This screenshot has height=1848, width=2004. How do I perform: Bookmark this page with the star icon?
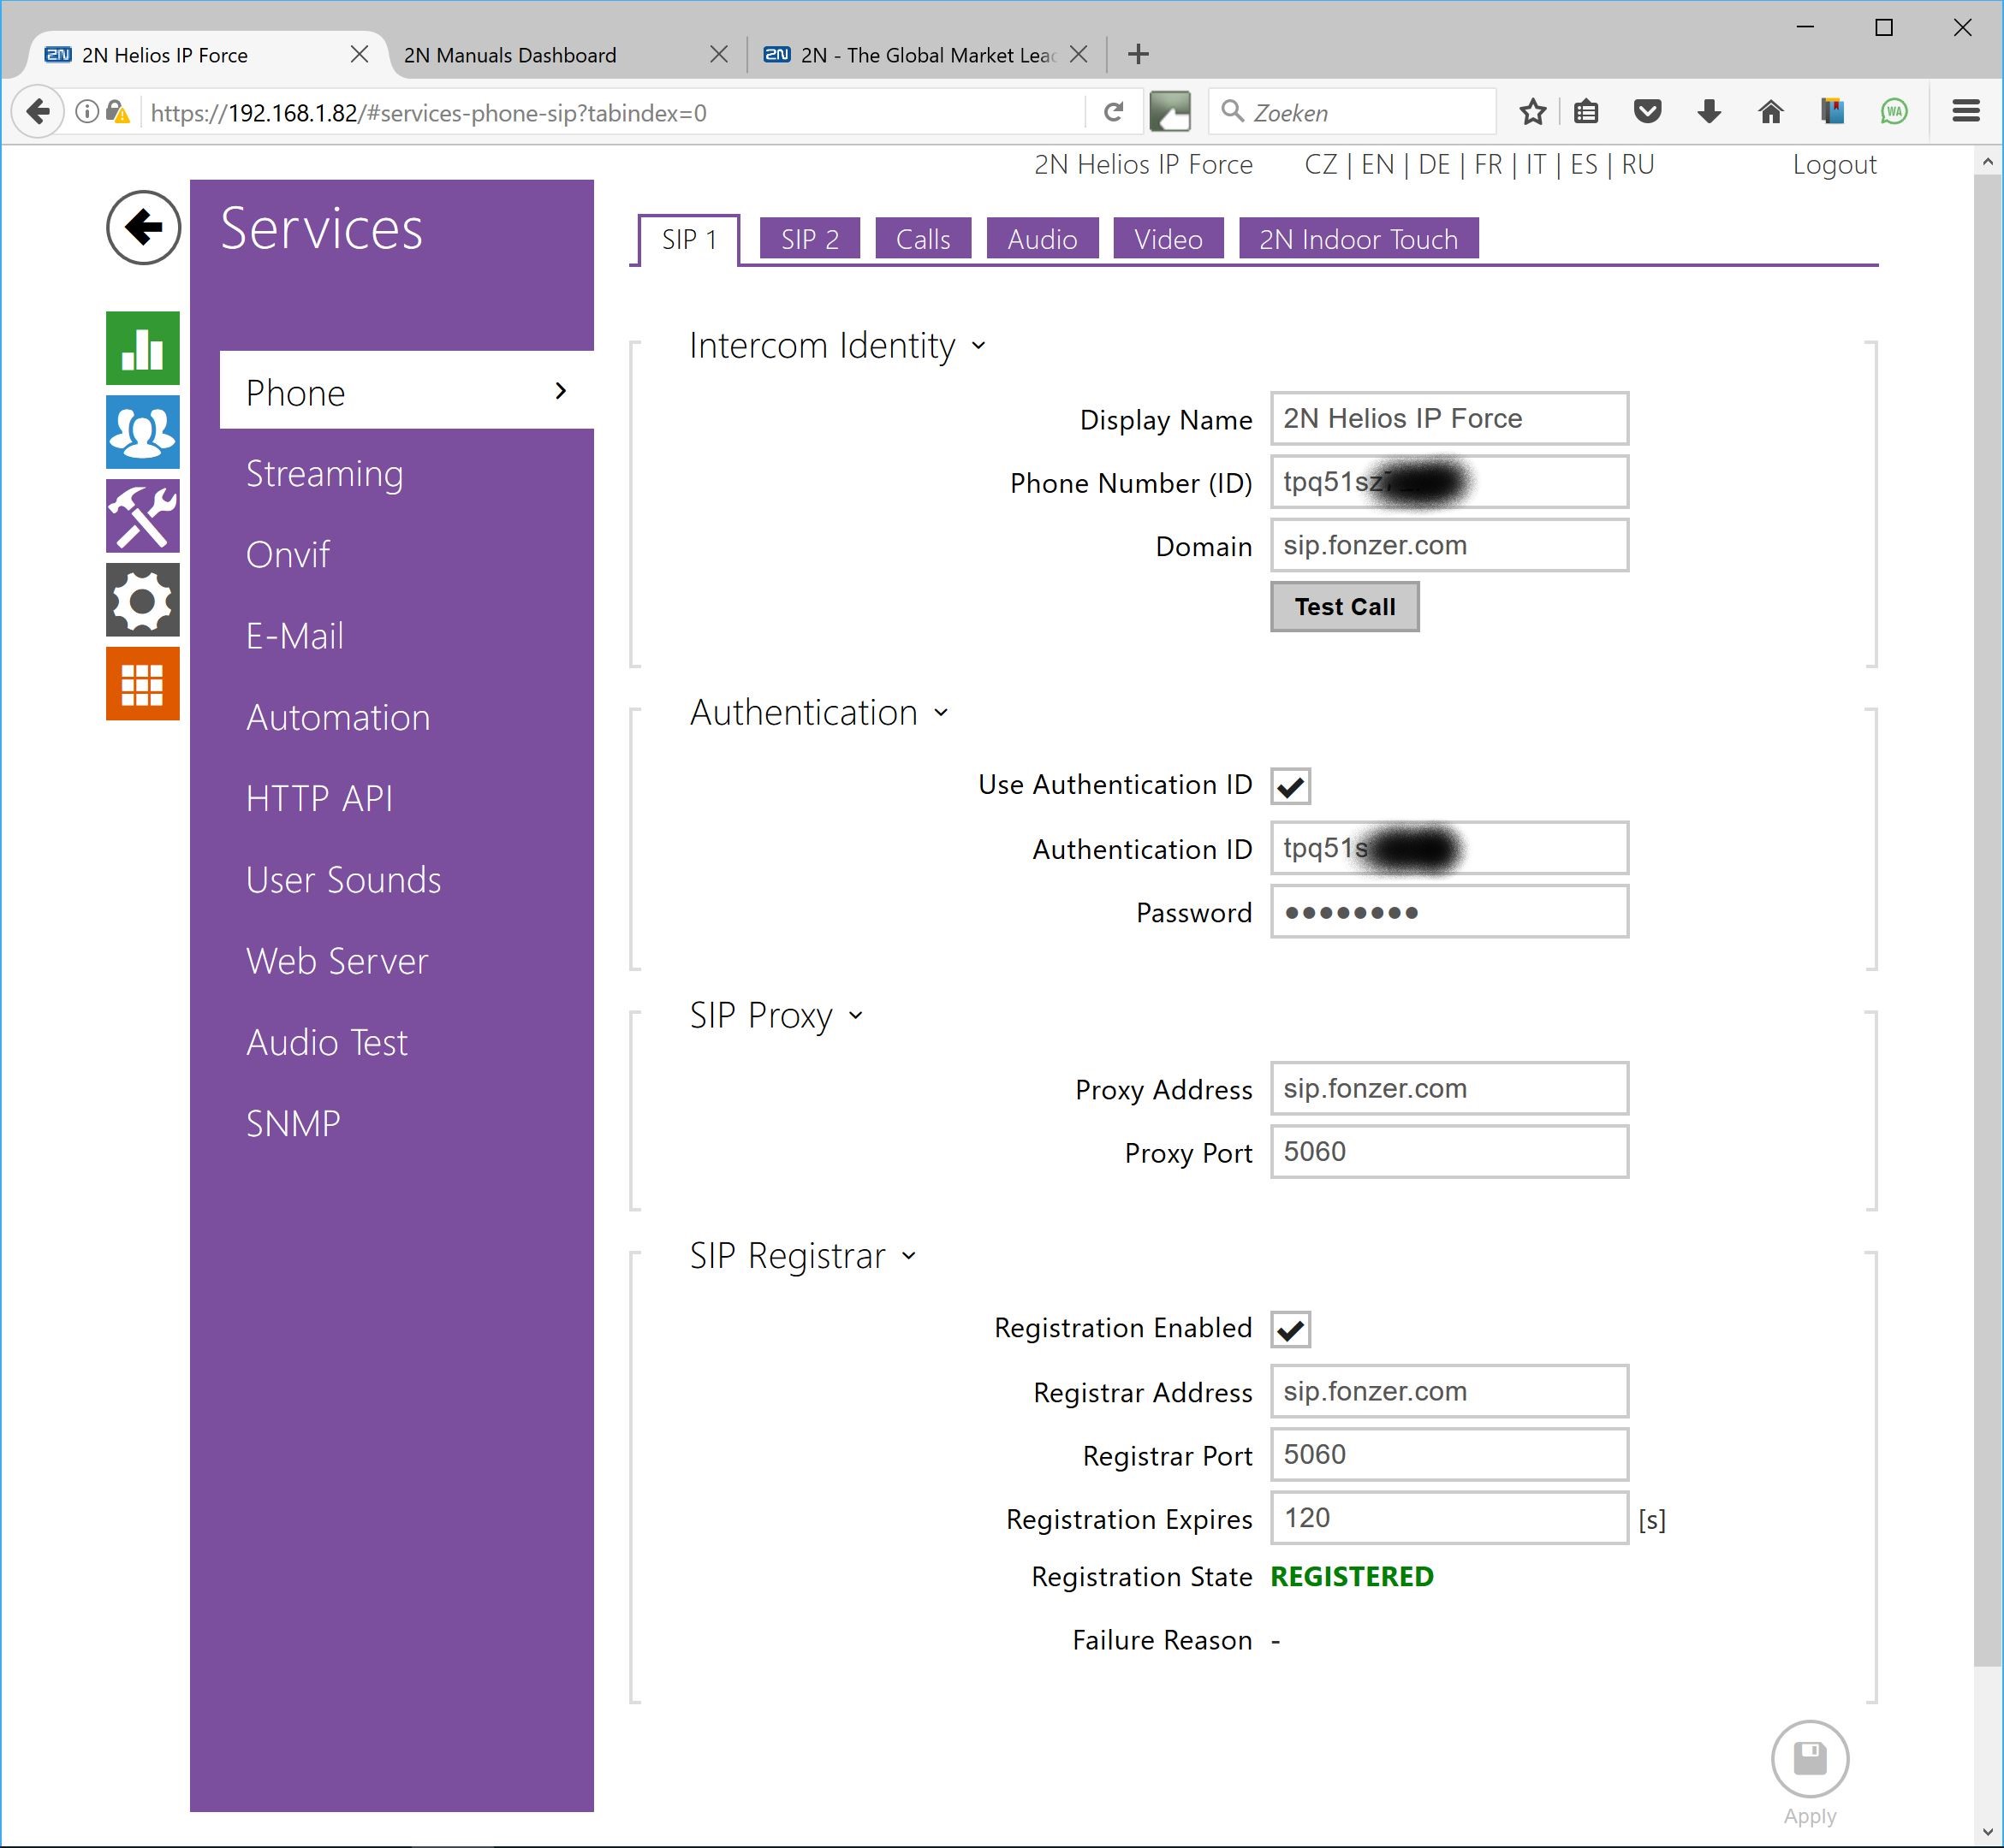pos(1531,112)
